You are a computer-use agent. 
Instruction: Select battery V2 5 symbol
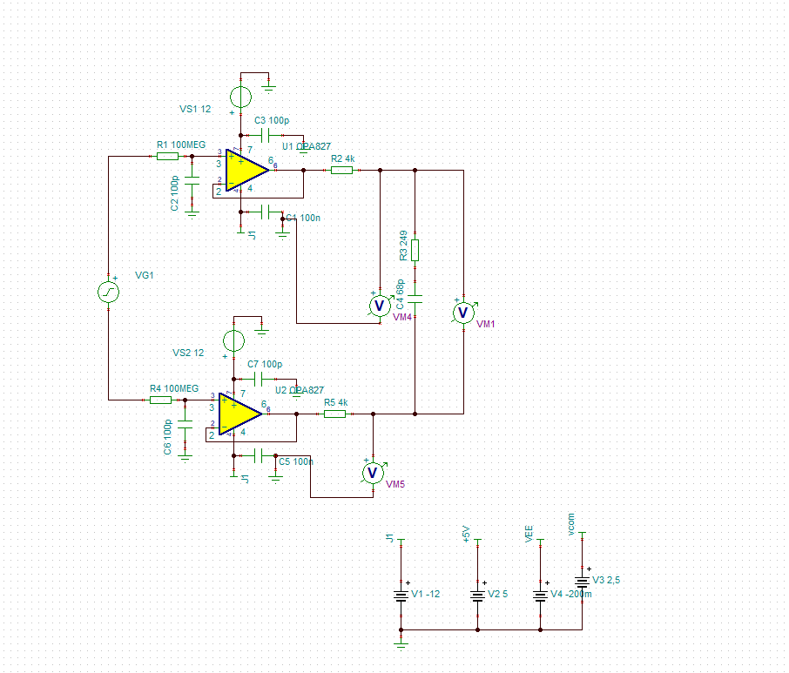tap(477, 596)
